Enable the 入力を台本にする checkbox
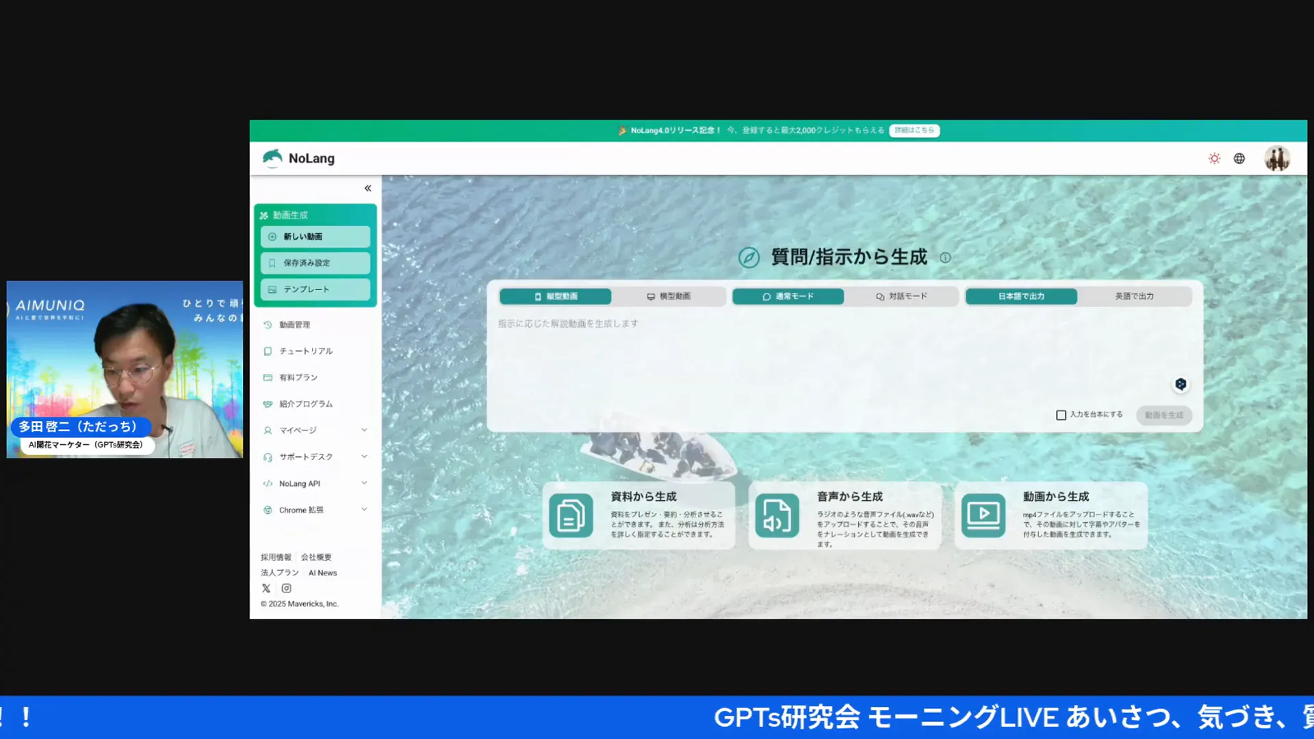Viewport: 1314px width, 739px height. coord(1061,415)
